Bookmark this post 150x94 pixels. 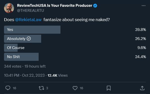(x=109, y=88)
